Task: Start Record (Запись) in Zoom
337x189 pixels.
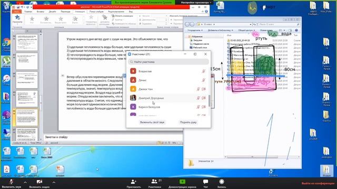Action: click(x=222, y=184)
